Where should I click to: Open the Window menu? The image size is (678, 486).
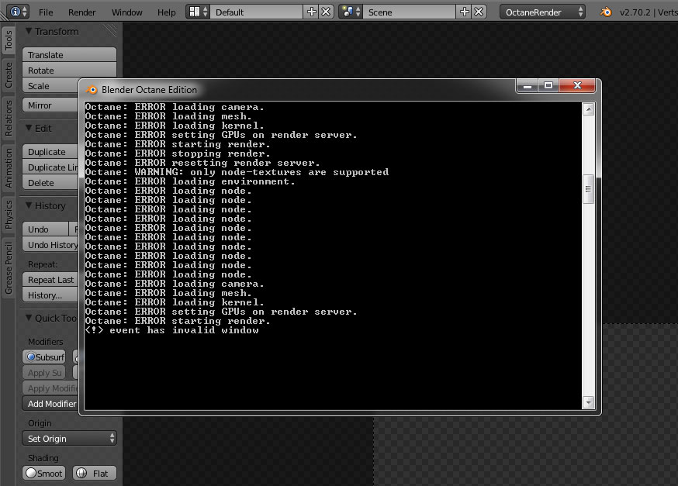pos(126,12)
